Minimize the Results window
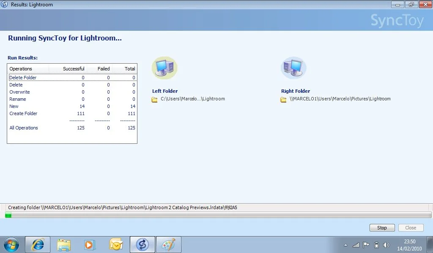Screen dimensions: 433x253 (397, 4)
